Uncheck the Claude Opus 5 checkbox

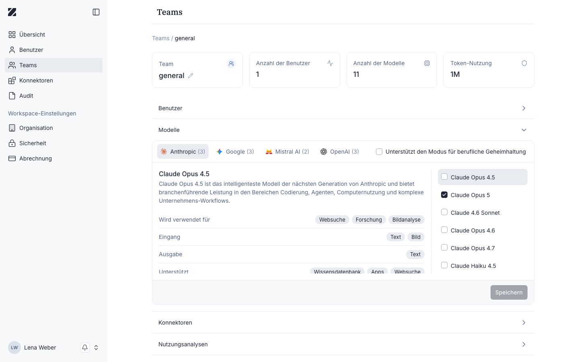tap(444, 195)
